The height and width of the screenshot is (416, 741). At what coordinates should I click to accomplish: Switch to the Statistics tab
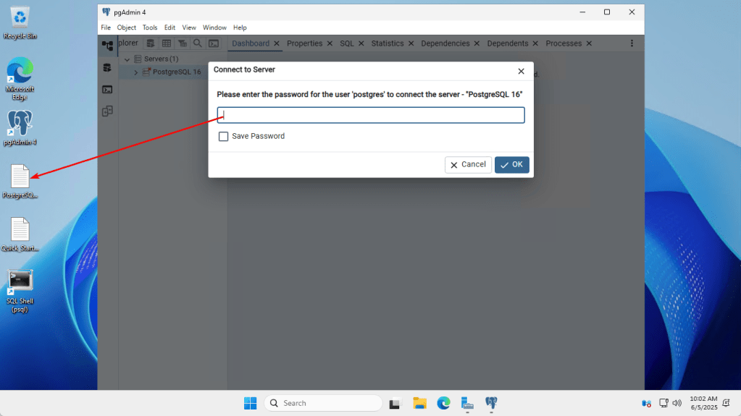pos(387,43)
